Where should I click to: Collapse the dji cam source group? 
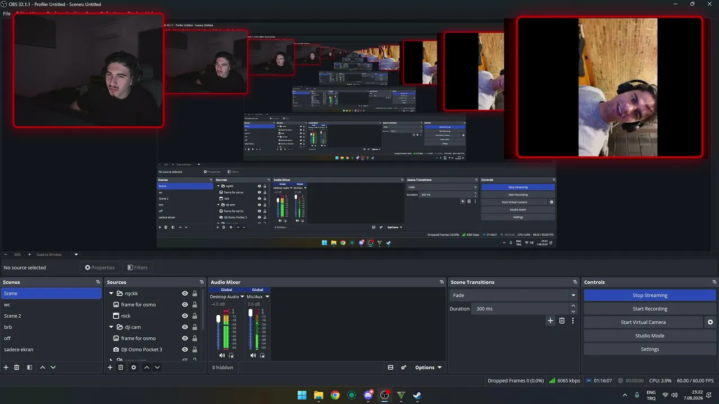[111, 327]
